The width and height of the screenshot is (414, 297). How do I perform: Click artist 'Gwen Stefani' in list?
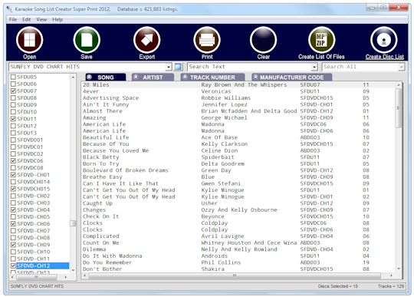click(x=221, y=183)
